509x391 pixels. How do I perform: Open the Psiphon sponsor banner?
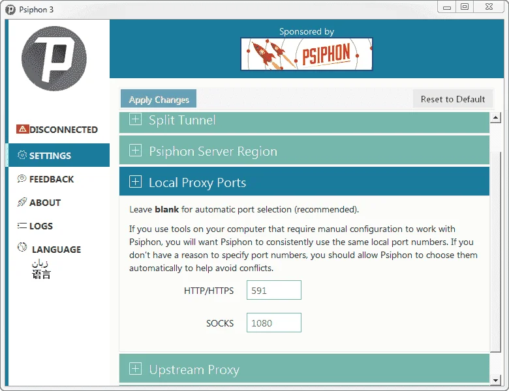point(307,54)
